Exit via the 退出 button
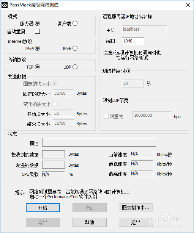The width and height of the screenshot is (194, 233). (x=136, y=222)
